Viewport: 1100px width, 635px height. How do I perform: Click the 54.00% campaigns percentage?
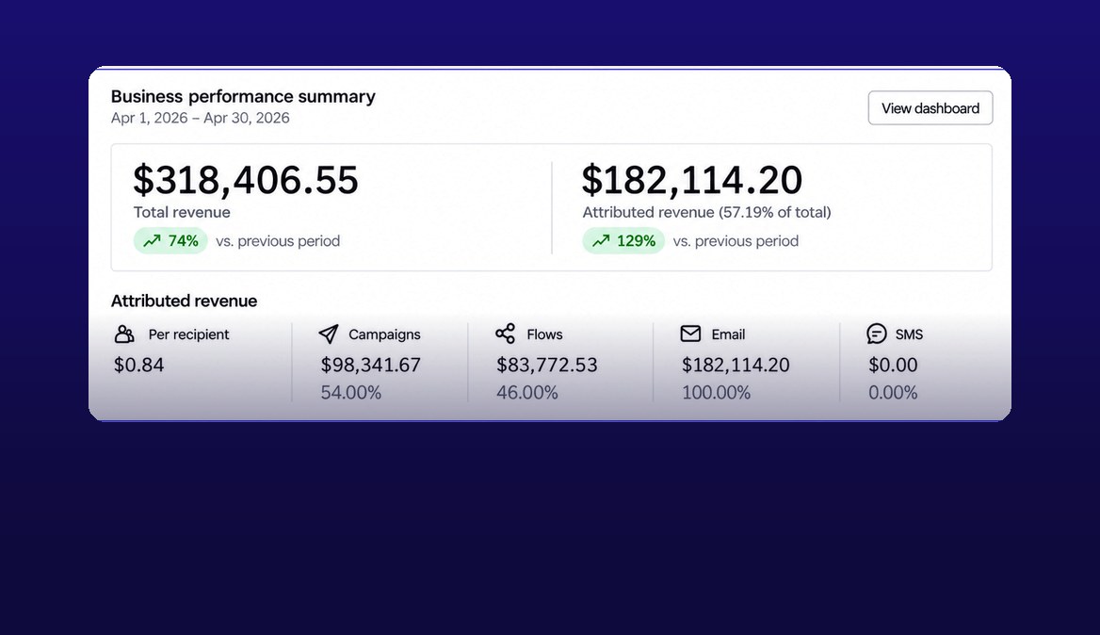350,392
